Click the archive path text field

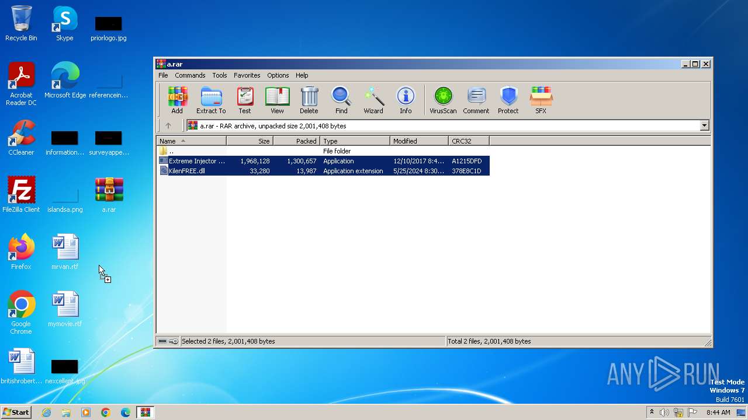443,125
